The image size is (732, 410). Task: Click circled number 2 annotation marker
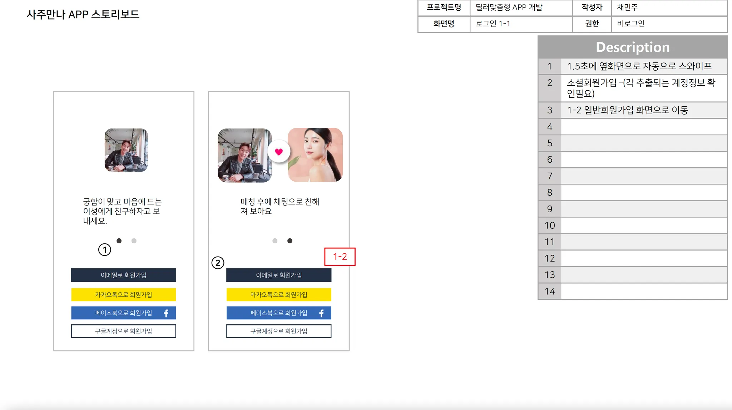218,263
